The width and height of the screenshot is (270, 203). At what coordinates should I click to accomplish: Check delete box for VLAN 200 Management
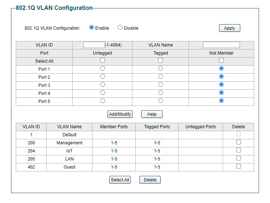[238, 142]
